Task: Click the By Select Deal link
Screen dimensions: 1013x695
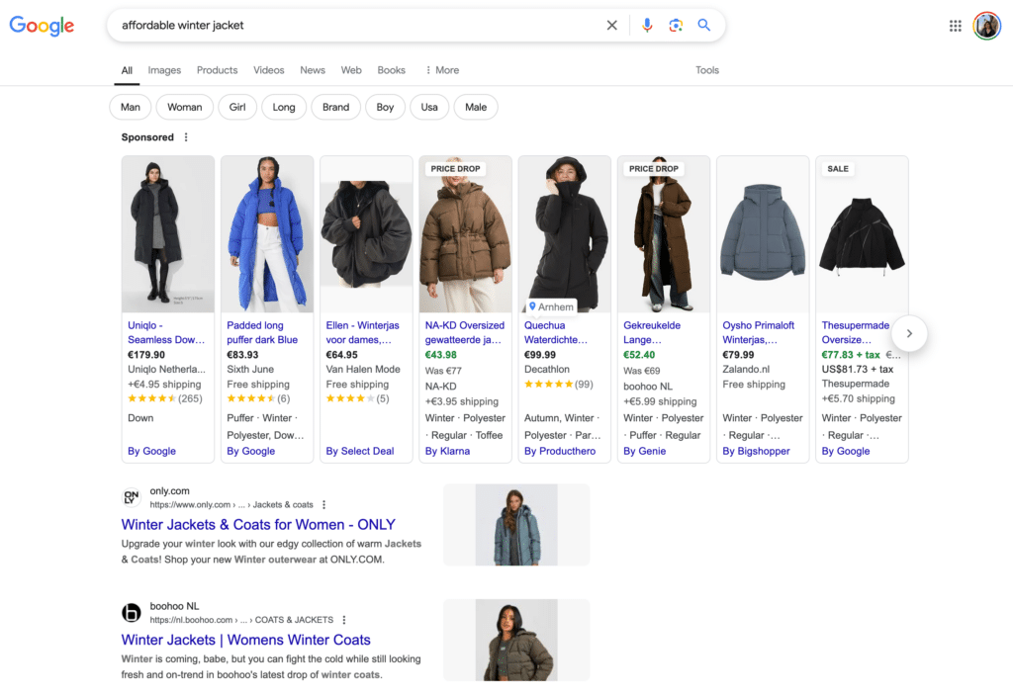Action: (x=360, y=451)
